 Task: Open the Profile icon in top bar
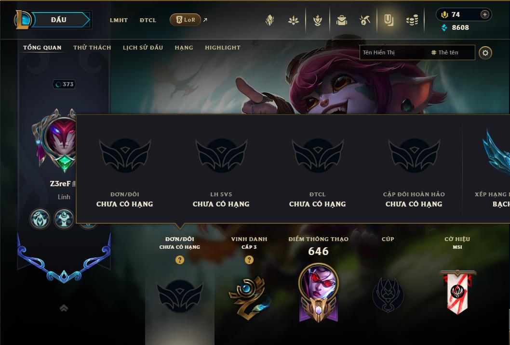[x=389, y=20]
